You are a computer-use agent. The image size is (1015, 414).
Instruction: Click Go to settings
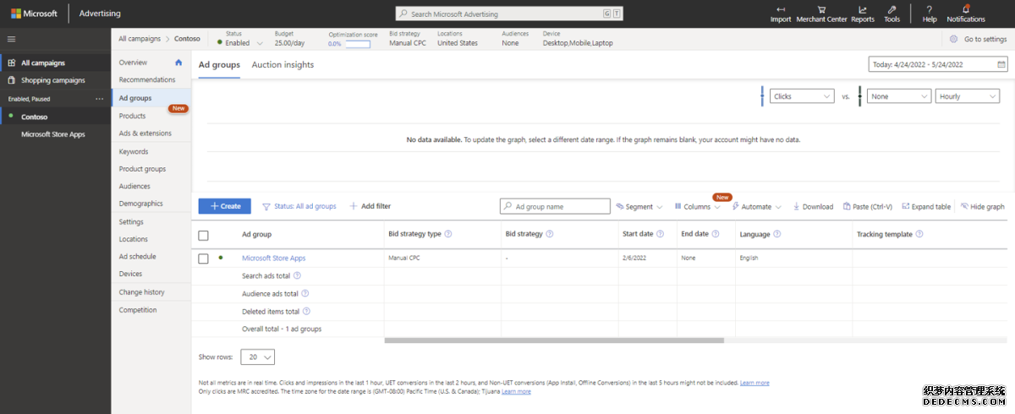point(978,39)
